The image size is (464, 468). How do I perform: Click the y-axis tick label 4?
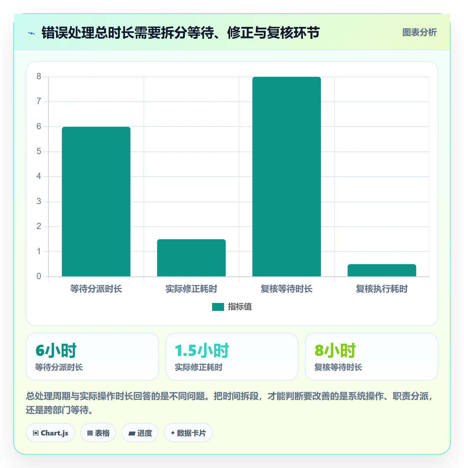[x=39, y=176]
